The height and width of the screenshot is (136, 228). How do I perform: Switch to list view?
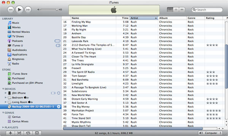[x=170, y=10]
